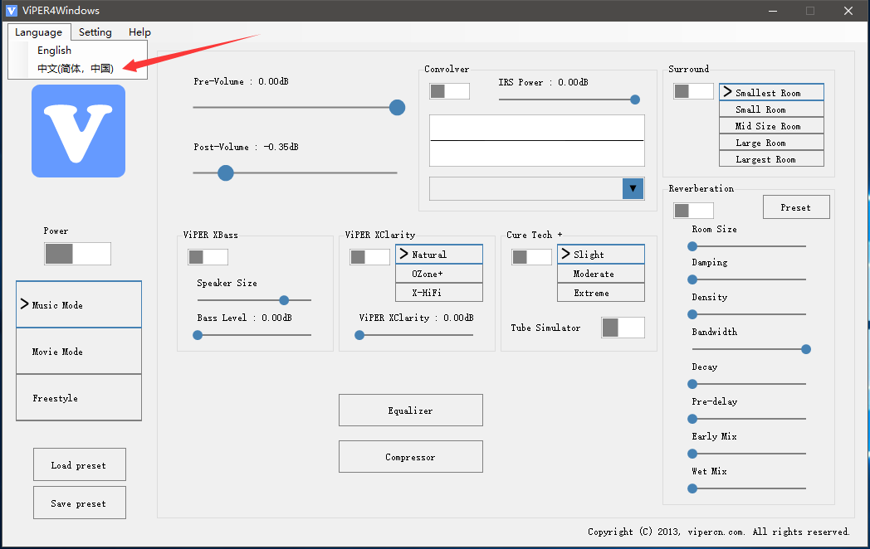The height and width of the screenshot is (549, 870).
Task: Click the ViPER4Windows title bar icon
Action: (x=11, y=11)
